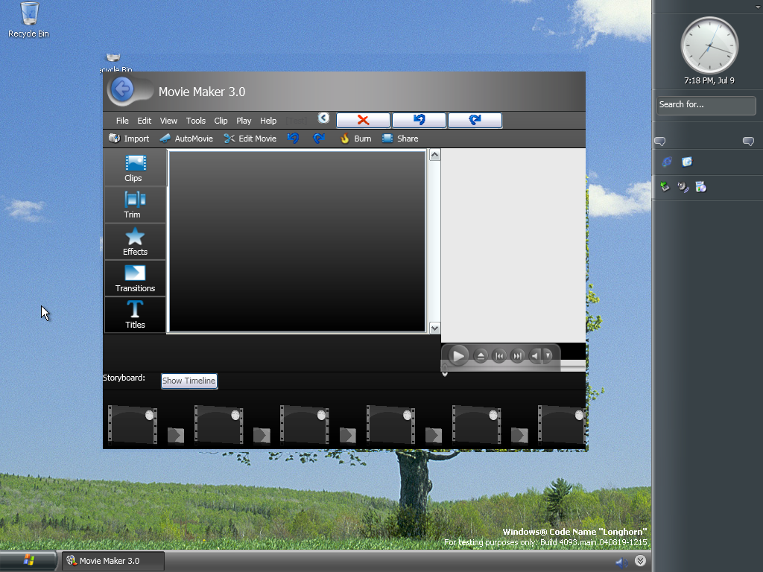Click the seek slider thumb under play button
The image size is (763, 572).
pyautogui.click(x=444, y=366)
